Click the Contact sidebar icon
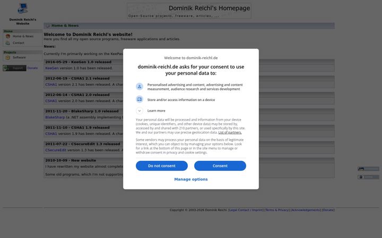 (x=8, y=43)
